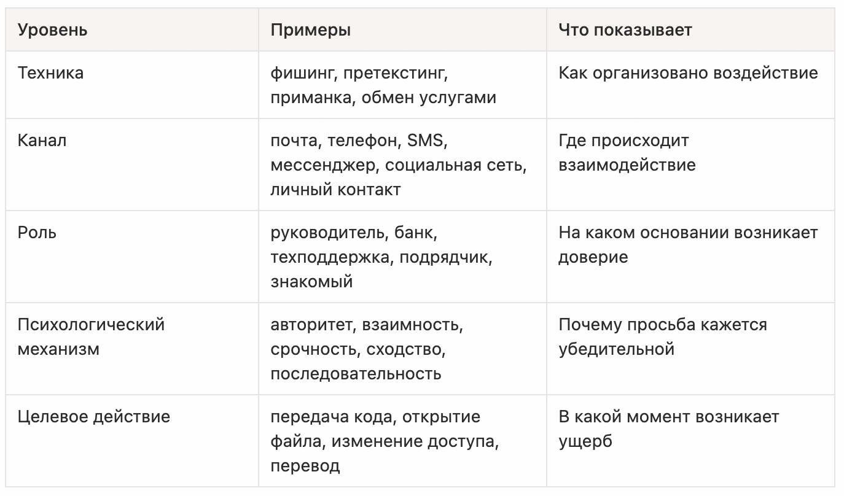
Task: Click the 'Целевое действие' cell
Action: (x=132, y=441)
